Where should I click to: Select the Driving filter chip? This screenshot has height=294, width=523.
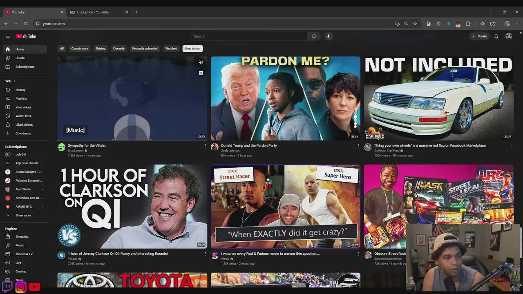point(101,49)
